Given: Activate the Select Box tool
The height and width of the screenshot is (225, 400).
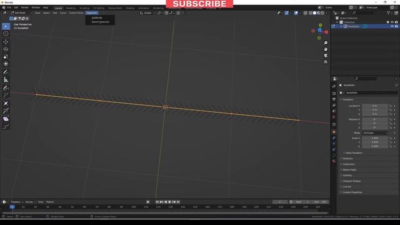Looking at the screenshot, I should pyautogui.click(x=6, y=26).
